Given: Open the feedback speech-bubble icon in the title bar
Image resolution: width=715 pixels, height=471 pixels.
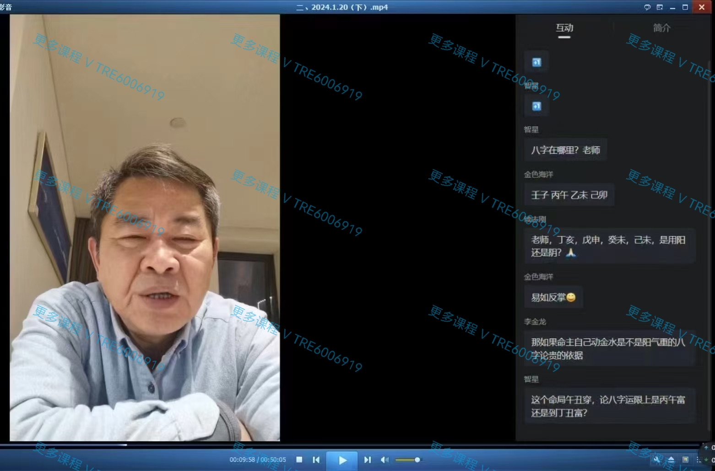Looking at the screenshot, I should (x=647, y=7).
